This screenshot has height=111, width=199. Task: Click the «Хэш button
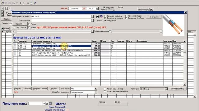[99, 21]
